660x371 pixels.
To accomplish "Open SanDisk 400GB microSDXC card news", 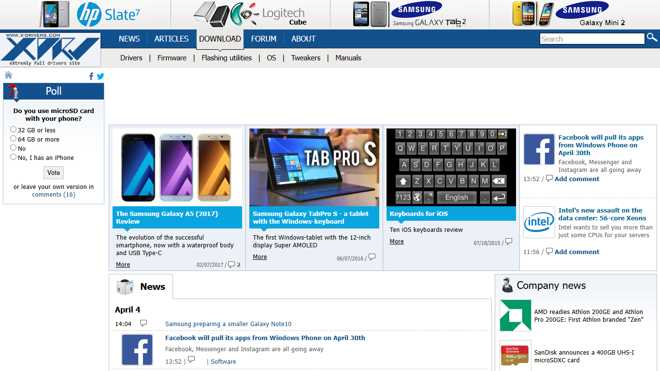I will click(584, 356).
